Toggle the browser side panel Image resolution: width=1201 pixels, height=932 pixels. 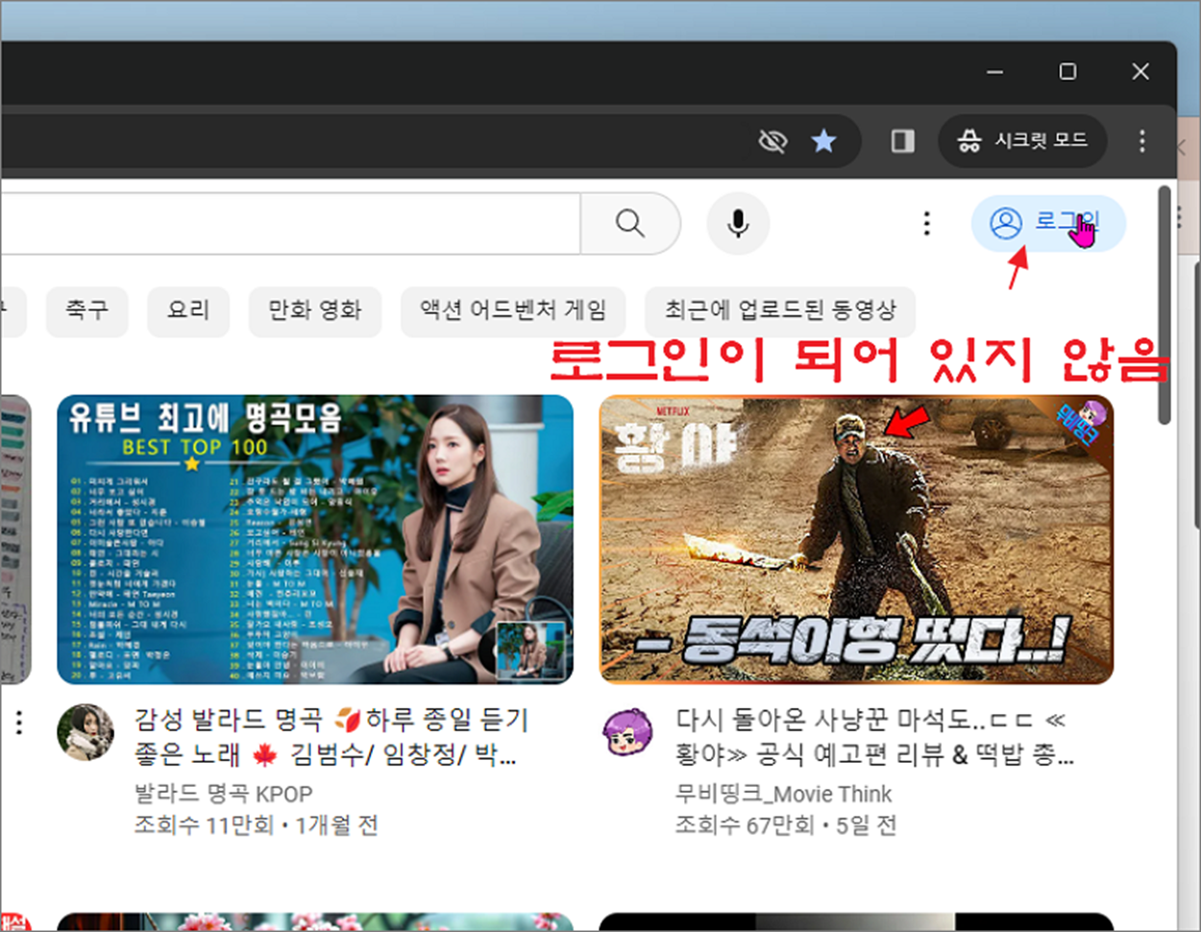click(x=902, y=141)
